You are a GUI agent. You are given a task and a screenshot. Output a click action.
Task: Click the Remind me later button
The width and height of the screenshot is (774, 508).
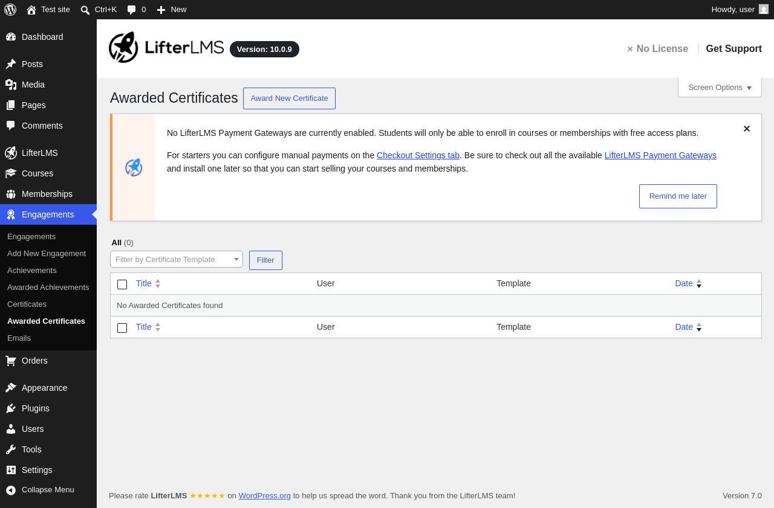[x=678, y=196]
